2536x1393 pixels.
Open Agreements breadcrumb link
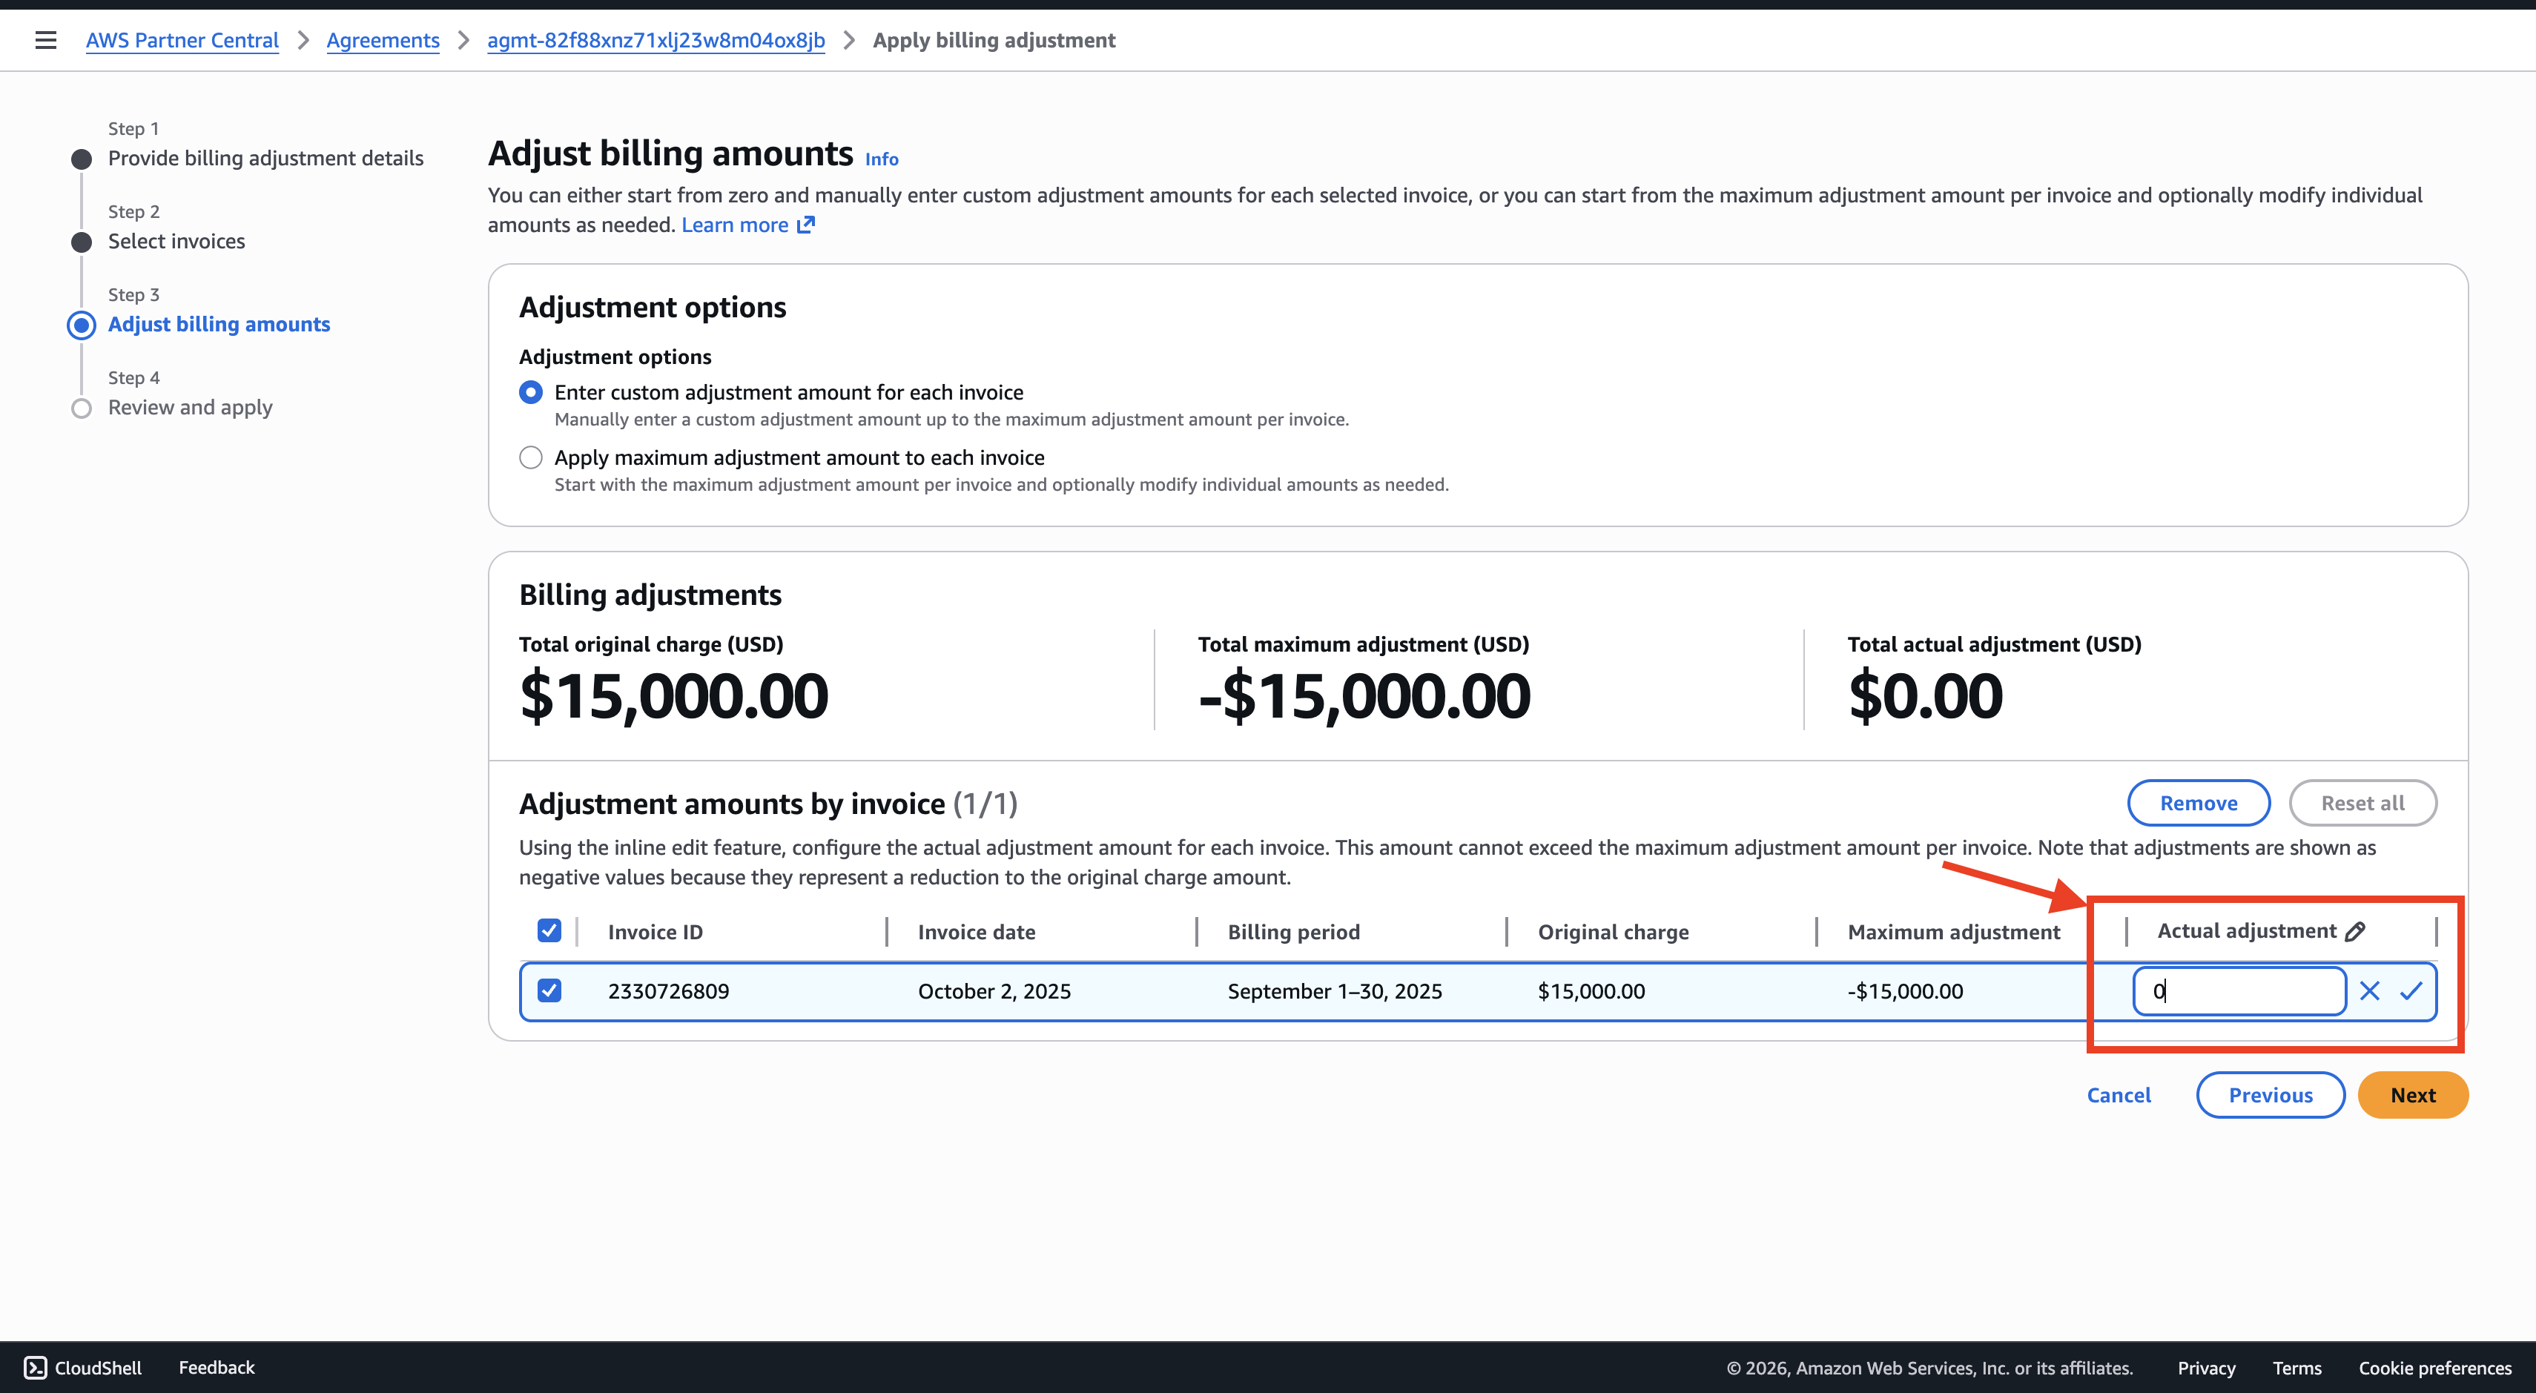click(x=383, y=40)
